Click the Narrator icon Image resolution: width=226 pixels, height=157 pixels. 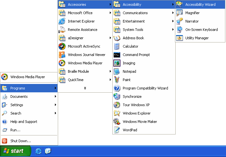(x=180, y=21)
